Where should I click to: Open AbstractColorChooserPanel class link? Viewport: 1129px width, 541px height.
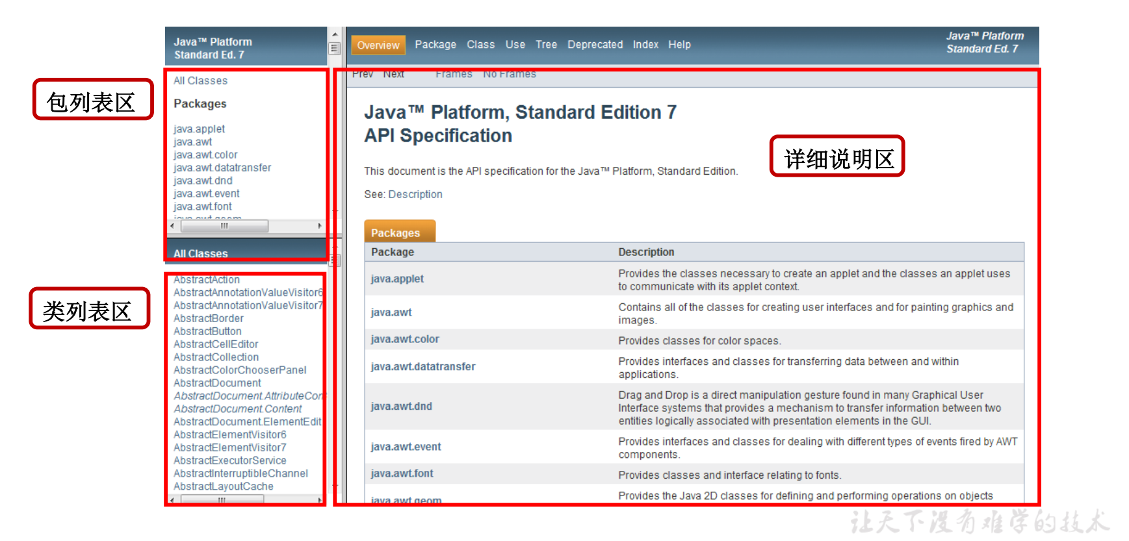click(240, 371)
